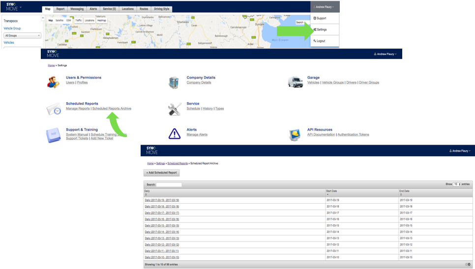
Task: Open the Authentication Tokens link
Action: point(353,134)
